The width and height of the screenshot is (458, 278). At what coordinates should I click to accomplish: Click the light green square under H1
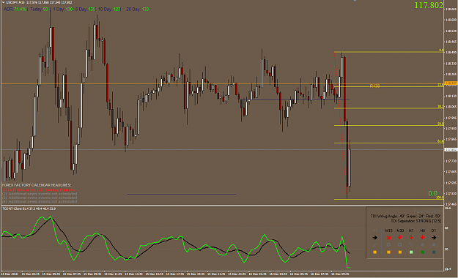point(411,252)
